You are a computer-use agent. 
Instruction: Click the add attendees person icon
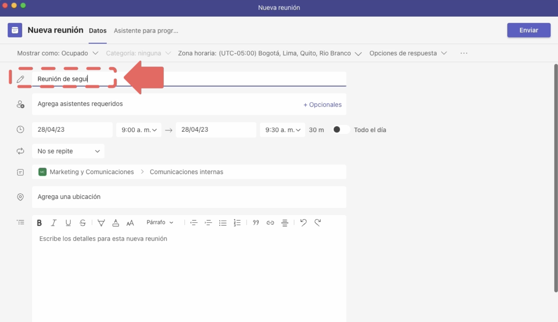pyautogui.click(x=20, y=104)
